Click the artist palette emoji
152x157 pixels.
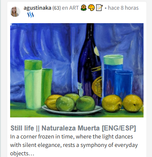tap(91, 8)
